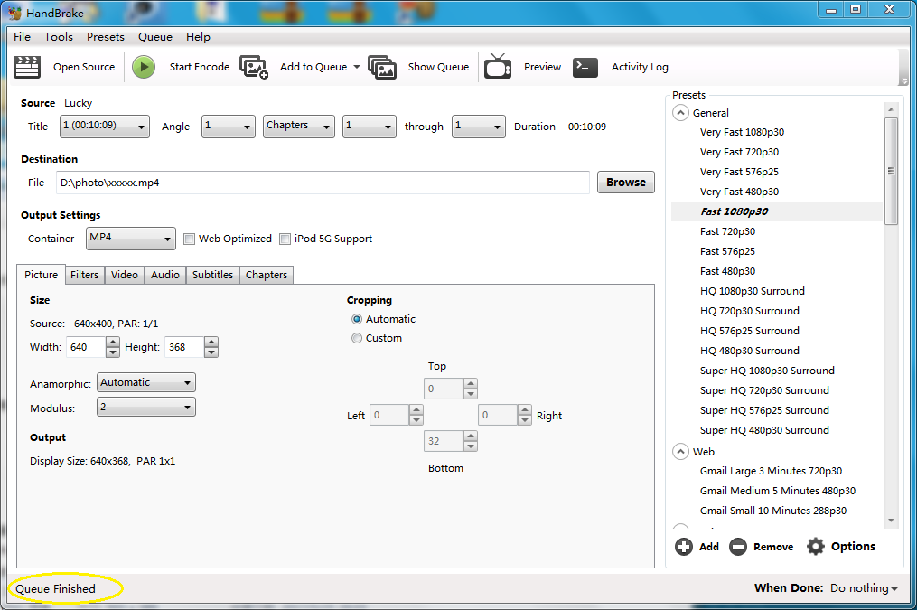Click the Bottom crop down stepper arrow

[x=470, y=446]
